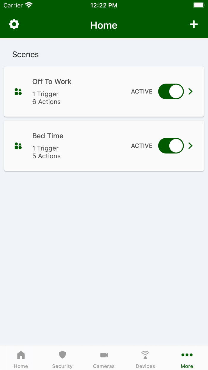Toggle the Off To Work ACTIVE control
This screenshot has height=370, width=208.
tap(171, 91)
